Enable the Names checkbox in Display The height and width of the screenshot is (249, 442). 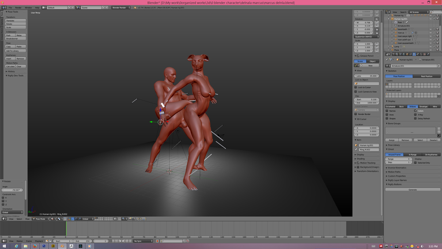pyautogui.click(x=387, y=111)
